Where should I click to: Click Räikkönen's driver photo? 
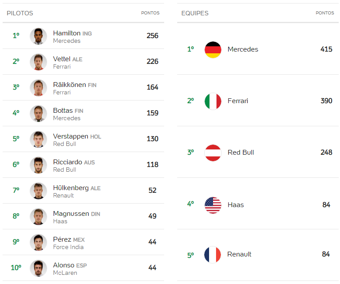pyautogui.click(x=38, y=88)
